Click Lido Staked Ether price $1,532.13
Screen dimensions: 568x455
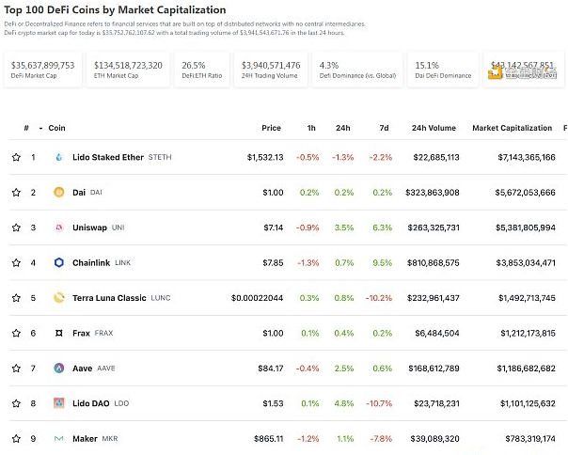pos(265,157)
